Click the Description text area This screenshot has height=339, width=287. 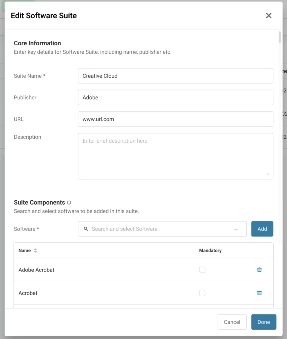(176, 156)
